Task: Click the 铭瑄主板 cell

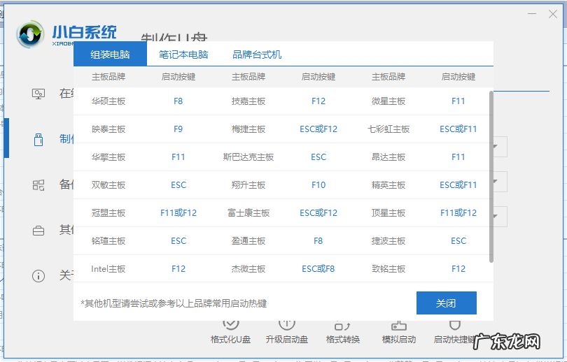Action: 108,241
